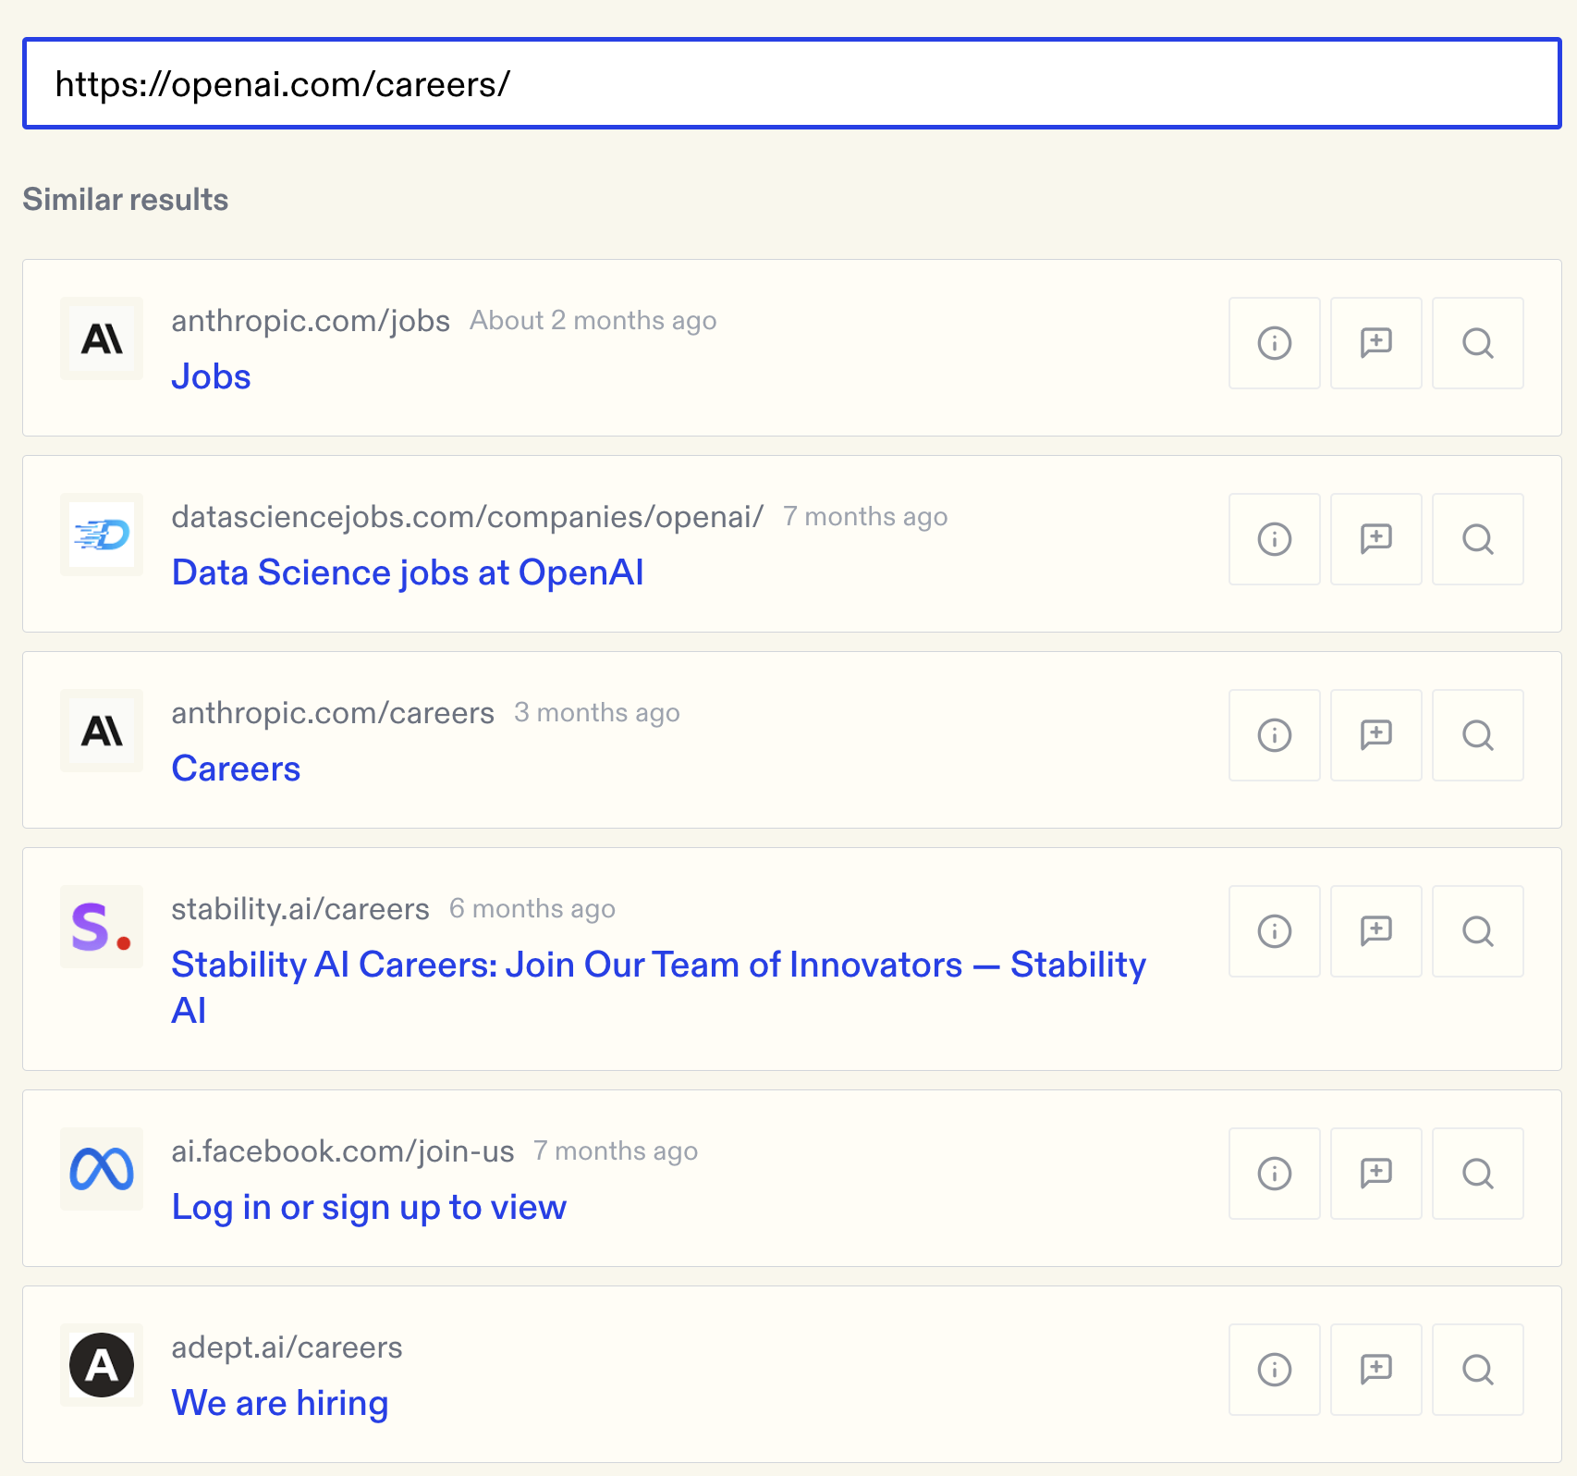The width and height of the screenshot is (1577, 1476).
Task: Click Anthropic logo beside anthropic.com/jobs
Action: pyautogui.click(x=102, y=338)
